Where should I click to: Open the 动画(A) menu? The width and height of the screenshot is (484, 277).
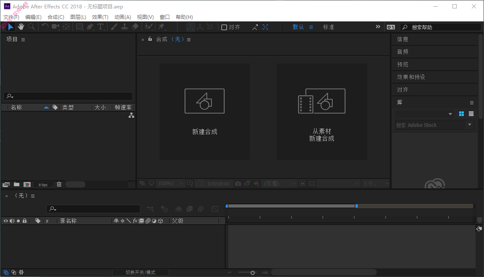pyautogui.click(x=122, y=17)
